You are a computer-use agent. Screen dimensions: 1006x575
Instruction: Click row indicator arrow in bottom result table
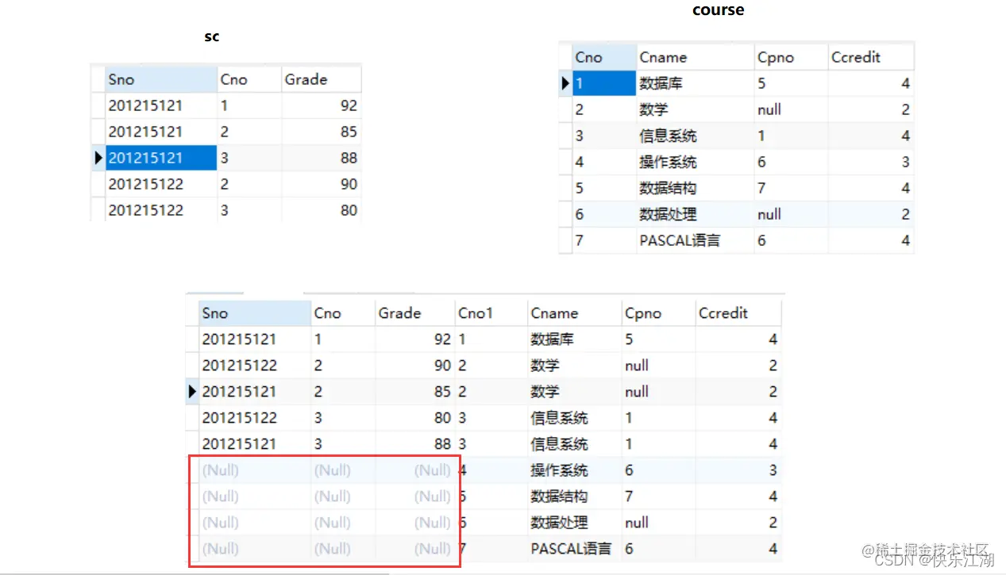point(192,391)
